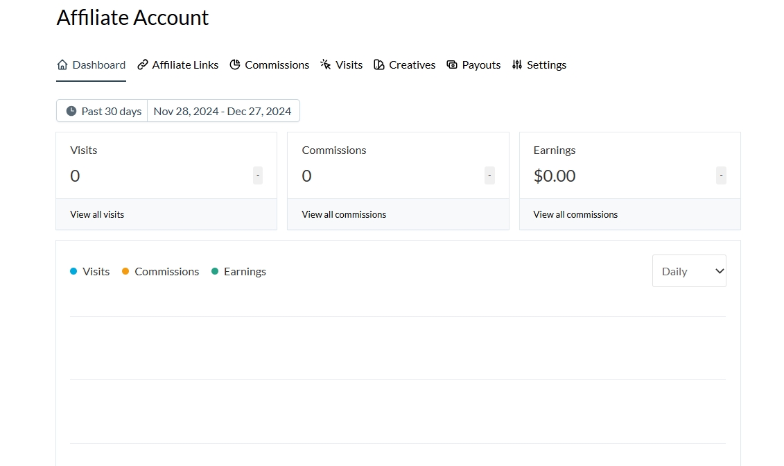Click the clock icon beside Past 30 days
The height and width of the screenshot is (466, 784).
tap(71, 111)
